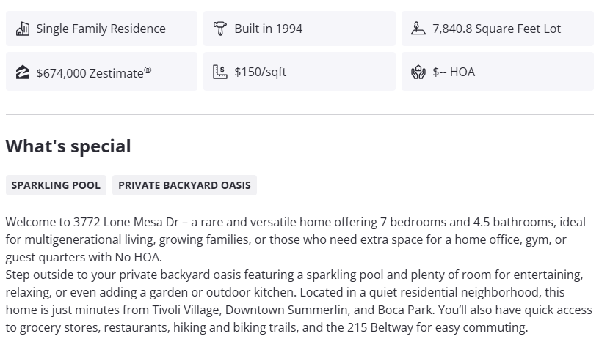599x339 pixels.
Task: Click the What's special heading
Action: tap(68, 146)
